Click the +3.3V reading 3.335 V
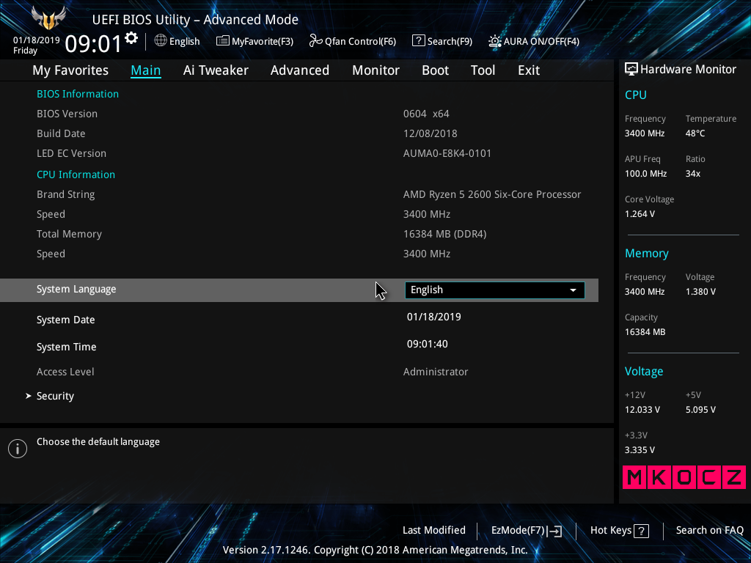The height and width of the screenshot is (563, 751). click(640, 450)
